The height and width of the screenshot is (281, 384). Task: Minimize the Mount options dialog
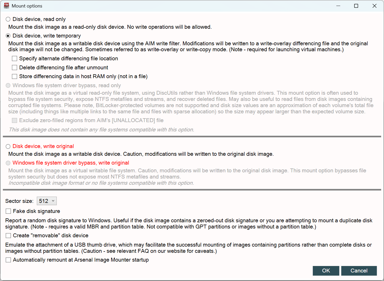pyautogui.click(x=338, y=6)
